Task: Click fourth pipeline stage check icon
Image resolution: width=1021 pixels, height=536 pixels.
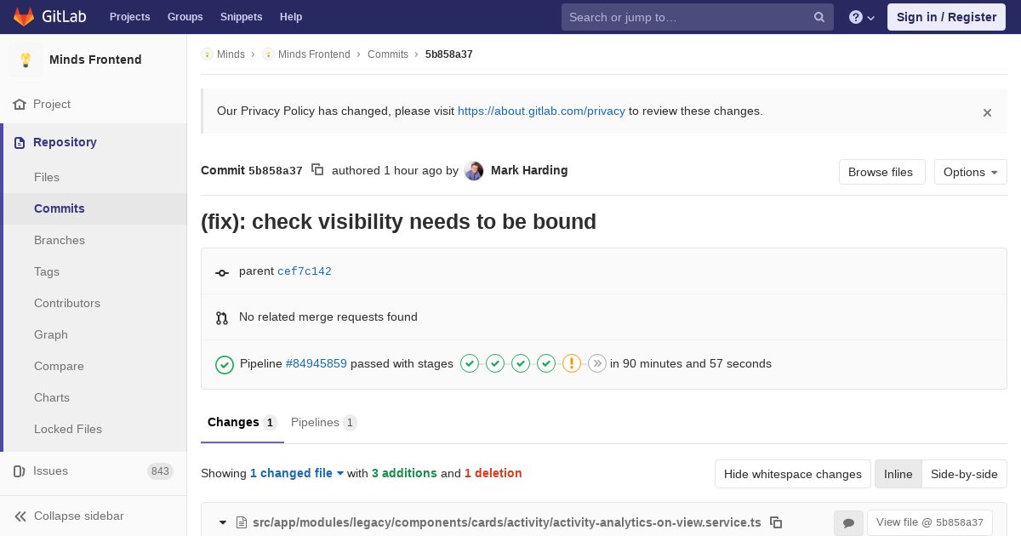Action: pyautogui.click(x=546, y=363)
